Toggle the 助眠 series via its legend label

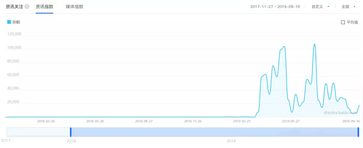(x=16, y=22)
